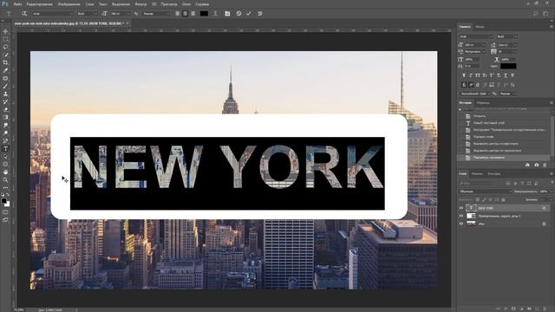Open anti-aliasing dropdown in options bar
This screenshot has width=555, height=312.
click(x=156, y=14)
